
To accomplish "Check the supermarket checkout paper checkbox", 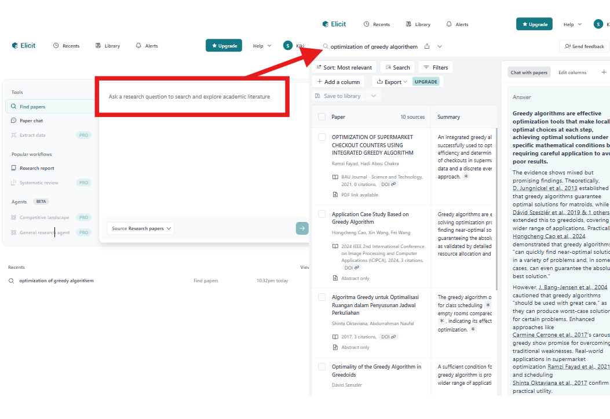I will pyautogui.click(x=322, y=137).
